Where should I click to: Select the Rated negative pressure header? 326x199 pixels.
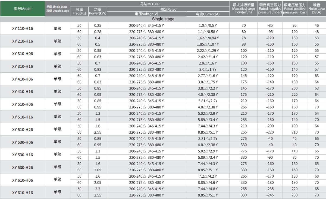(x=270, y=9)
